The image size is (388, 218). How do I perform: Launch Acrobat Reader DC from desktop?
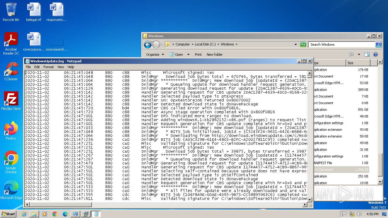point(11,44)
